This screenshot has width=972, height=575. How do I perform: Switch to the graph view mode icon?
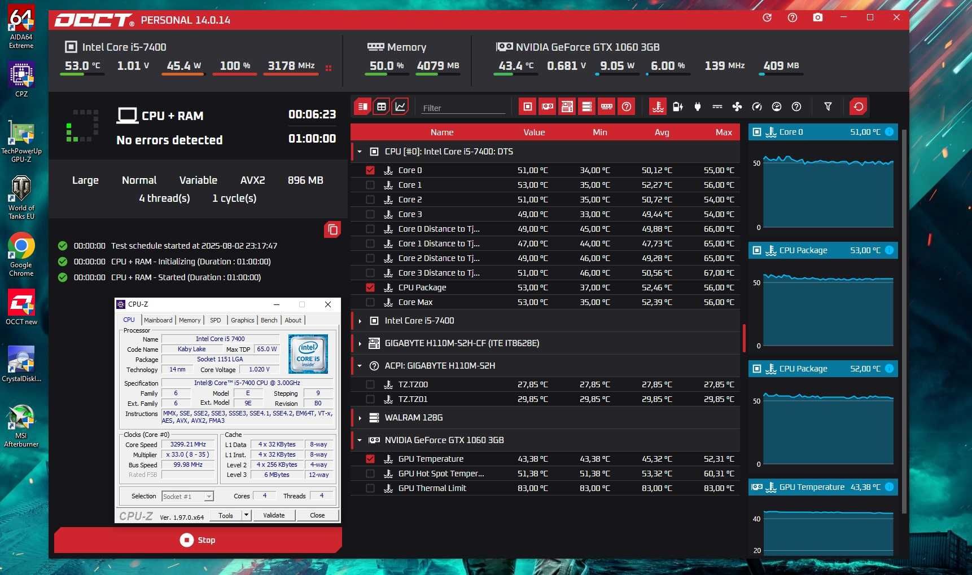click(x=400, y=107)
